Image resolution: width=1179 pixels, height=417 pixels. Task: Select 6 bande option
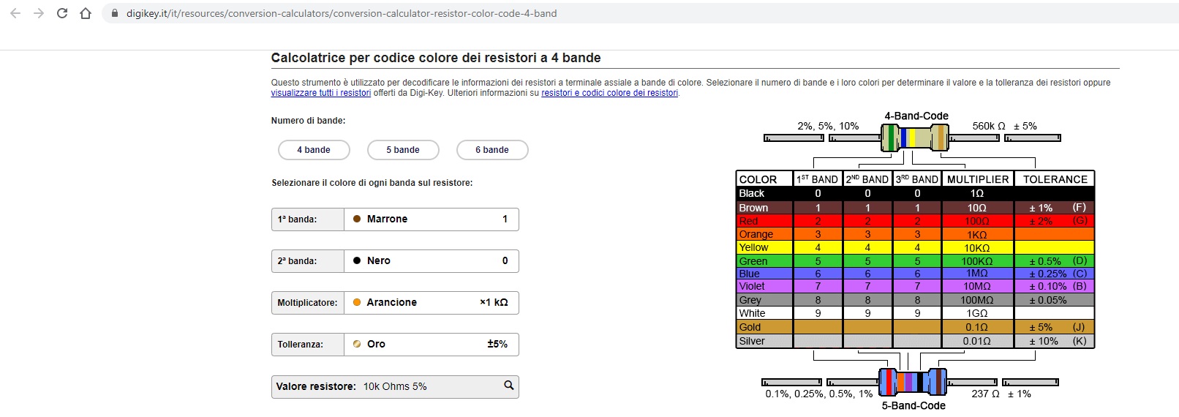(492, 150)
